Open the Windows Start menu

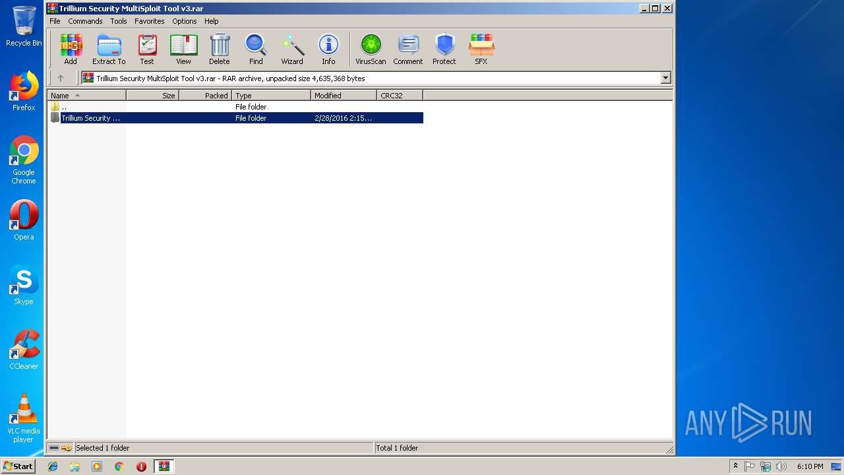click(18, 466)
